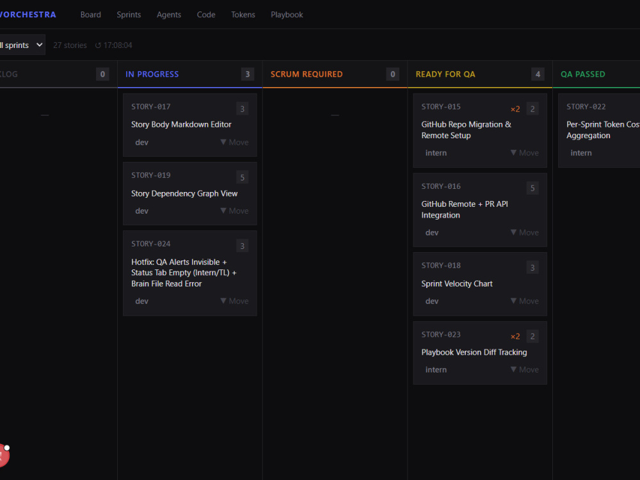The width and height of the screenshot is (640, 480).
Task: Expand Move menu on STORY-017
Action: 234,142
